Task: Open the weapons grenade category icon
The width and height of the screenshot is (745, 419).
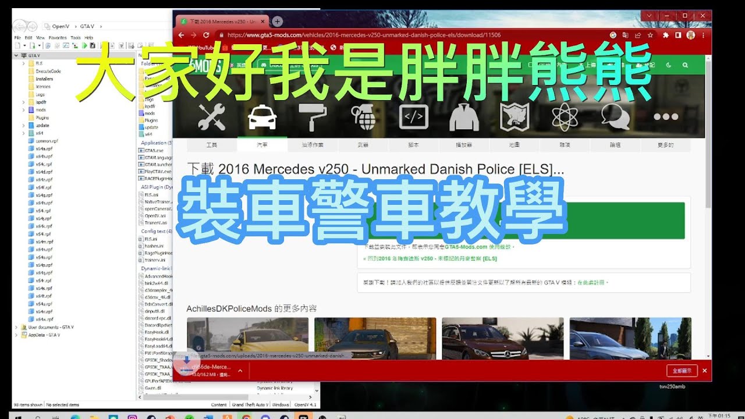Action: [x=363, y=117]
